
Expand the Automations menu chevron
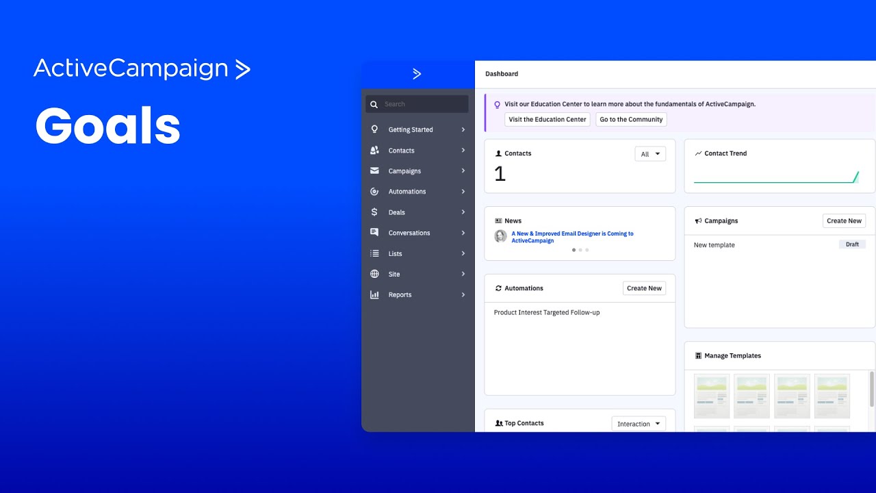click(463, 192)
